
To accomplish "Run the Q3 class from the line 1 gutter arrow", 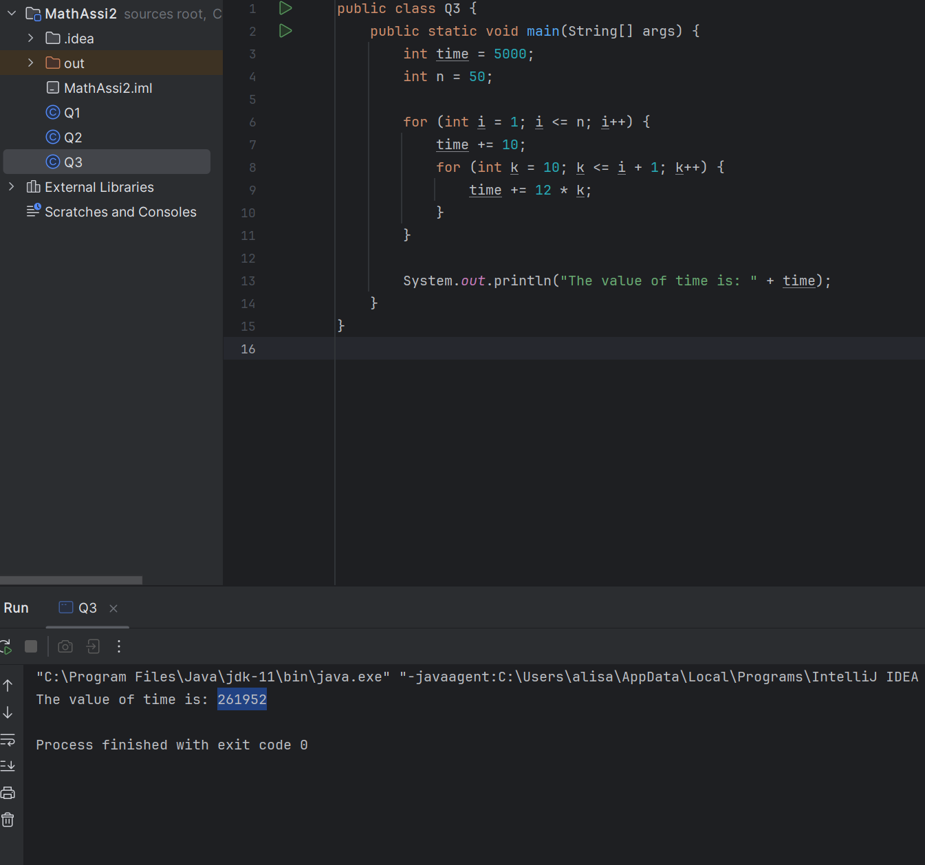I will 285,8.
